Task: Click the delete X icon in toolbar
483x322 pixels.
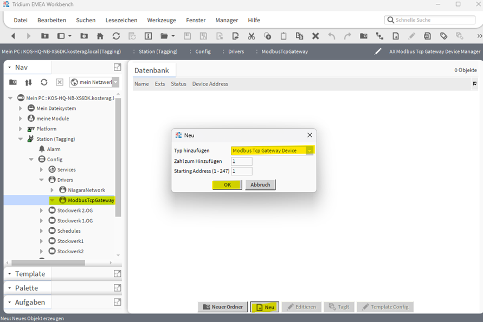Action: [315, 36]
